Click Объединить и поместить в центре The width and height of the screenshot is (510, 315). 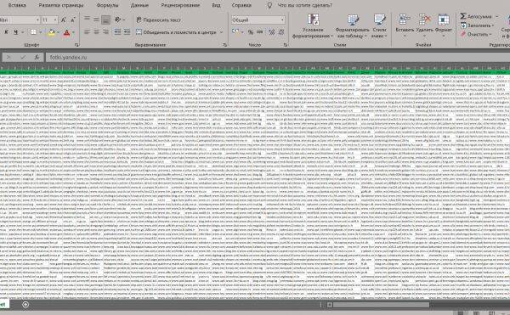(x=176, y=32)
